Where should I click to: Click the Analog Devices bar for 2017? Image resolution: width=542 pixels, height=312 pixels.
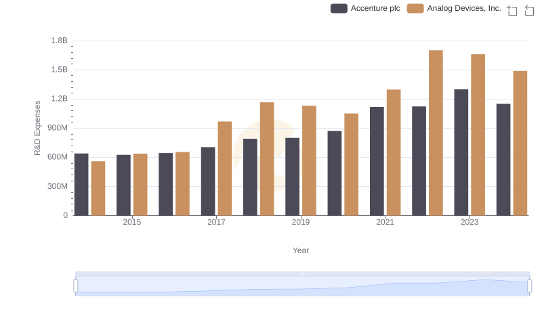[225, 169]
